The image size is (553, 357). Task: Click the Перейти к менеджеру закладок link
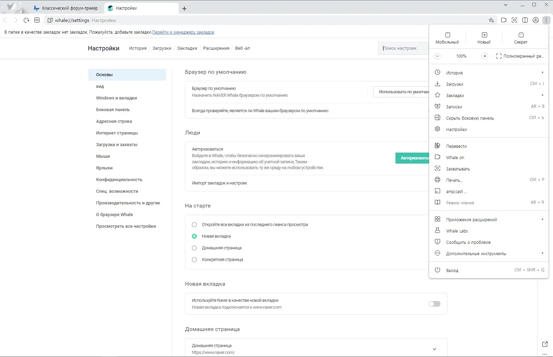(x=183, y=32)
